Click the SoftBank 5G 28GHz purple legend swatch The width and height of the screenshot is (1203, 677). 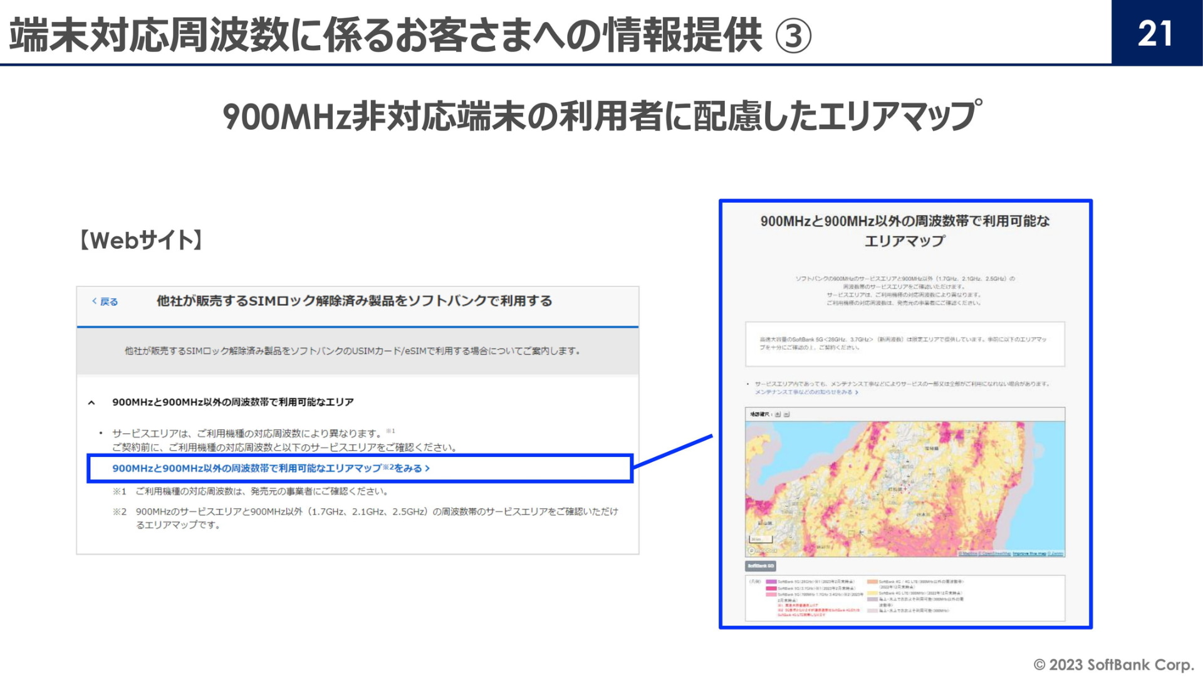tap(771, 582)
